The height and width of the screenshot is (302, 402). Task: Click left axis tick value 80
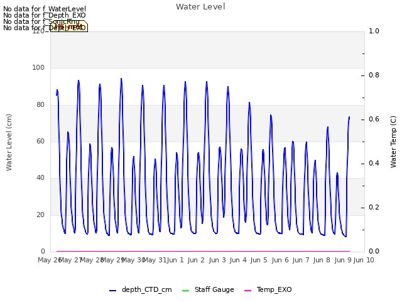click(x=40, y=105)
